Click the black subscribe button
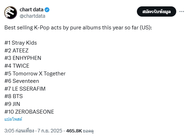189x137 pixels. pyautogui.click(x=156, y=12)
